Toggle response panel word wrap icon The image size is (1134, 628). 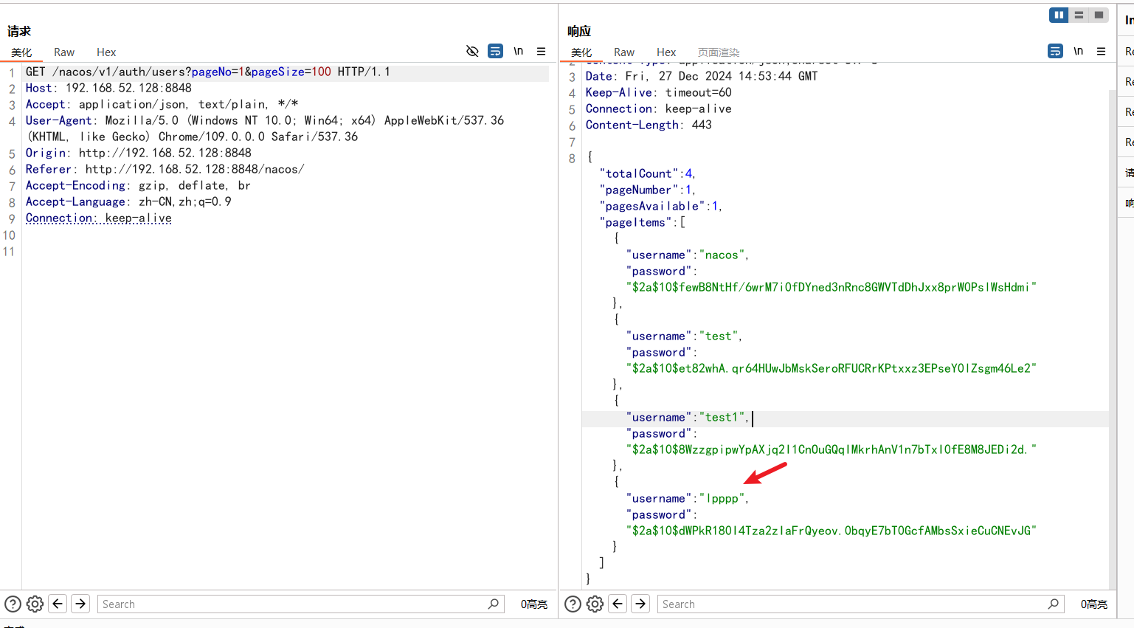coord(1056,51)
